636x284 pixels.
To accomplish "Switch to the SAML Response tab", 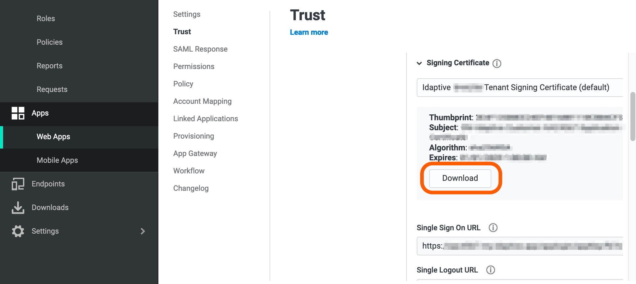I will [200, 49].
